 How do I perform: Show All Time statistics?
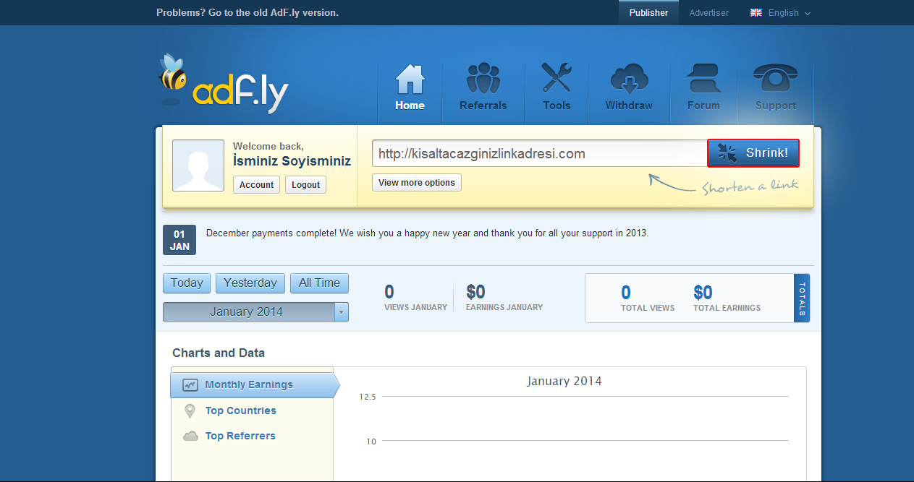click(x=319, y=283)
